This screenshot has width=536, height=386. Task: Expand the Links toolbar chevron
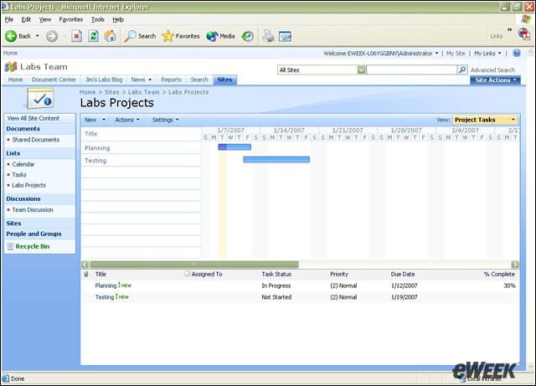click(509, 30)
